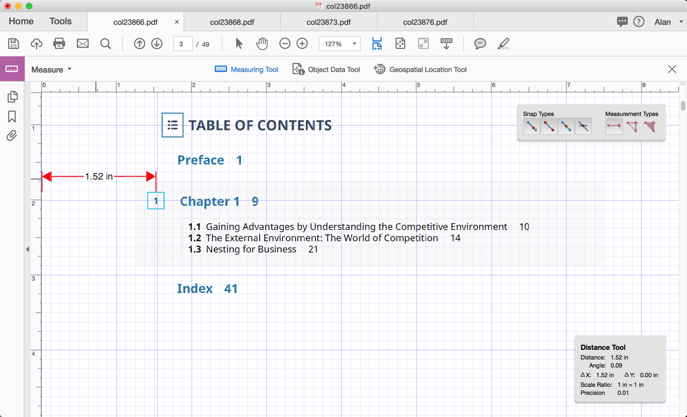Open the Attachments panel with paperclip icon
Viewport: 687px width, 417px height.
[x=12, y=135]
